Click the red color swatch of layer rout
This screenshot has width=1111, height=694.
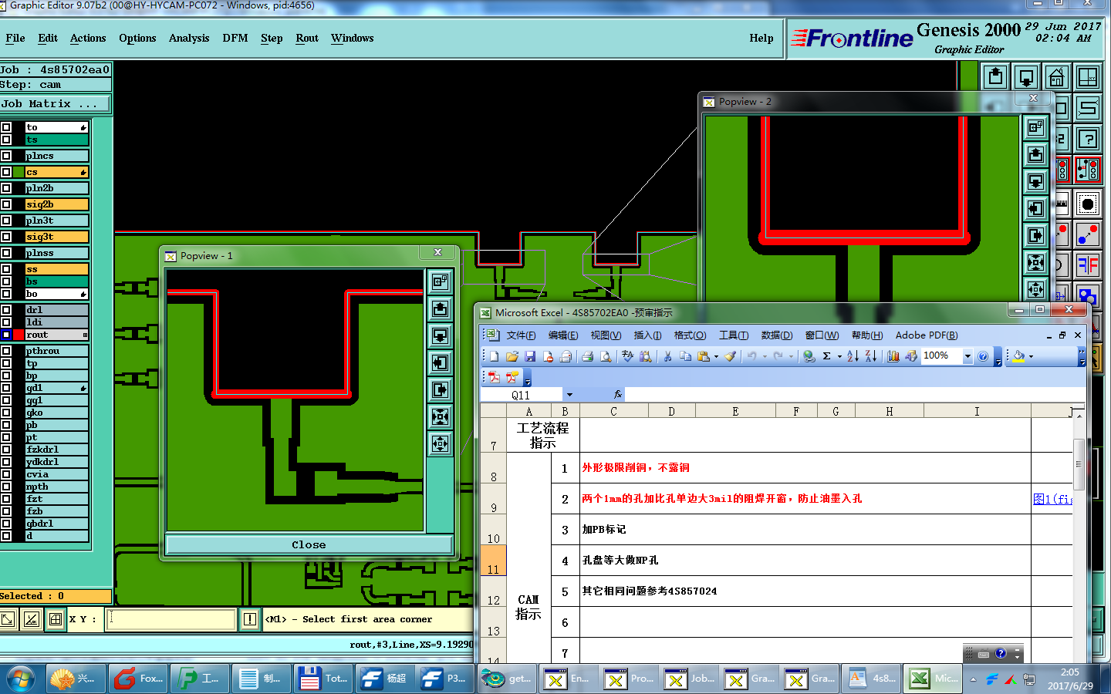coord(19,335)
